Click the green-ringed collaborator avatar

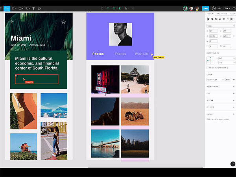tap(185, 8)
